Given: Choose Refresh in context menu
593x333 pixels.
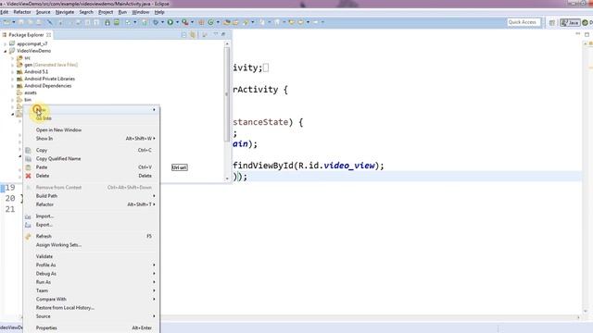Looking at the screenshot, I should (91, 237).
